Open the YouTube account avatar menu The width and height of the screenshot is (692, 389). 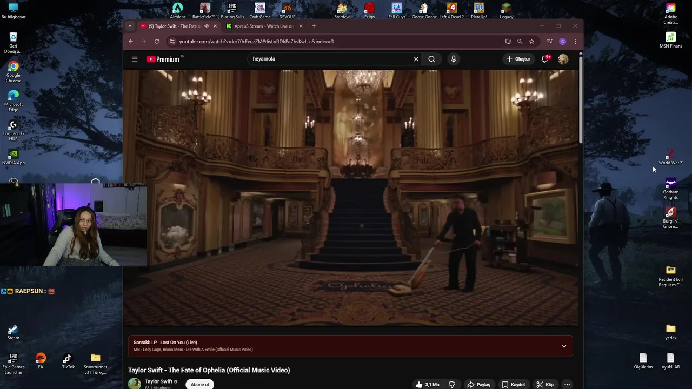click(563, 59)
